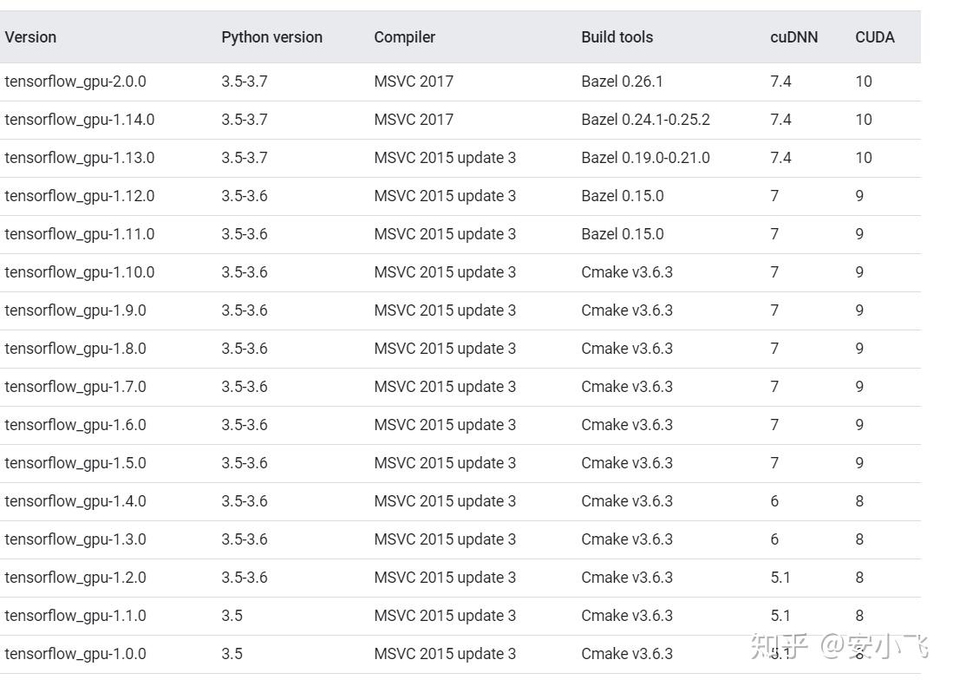Click "Bazel 0.15.0" in the tensorflow_gpu-1.12.0 row
This screenshot has height=686, width=953.
coord(623,196)
